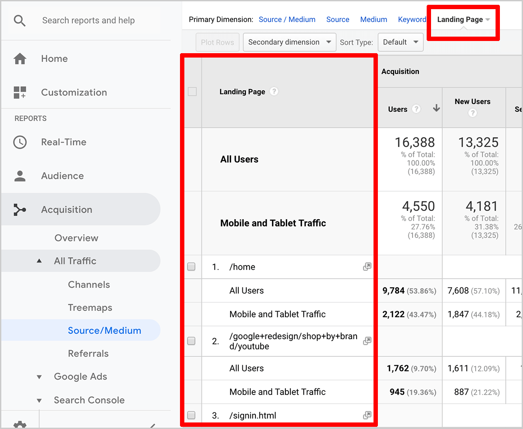The width and height of the screenshot is (523, 429).
Task: Check the youtube landing page row checkbox
Action: pyautogui.click(x=191, y=341)
